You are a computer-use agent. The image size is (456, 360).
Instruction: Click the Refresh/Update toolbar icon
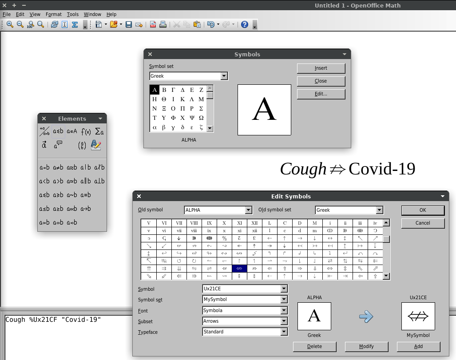pos(55,24)
